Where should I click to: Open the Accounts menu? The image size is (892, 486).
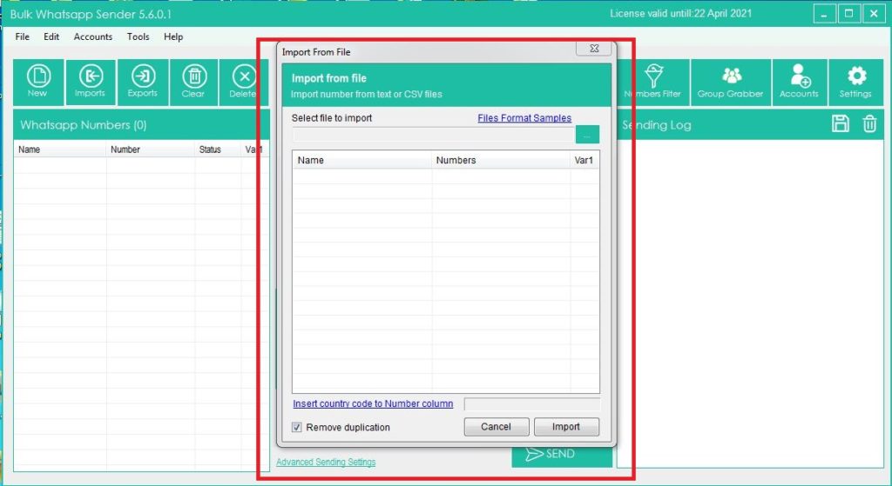92,37
